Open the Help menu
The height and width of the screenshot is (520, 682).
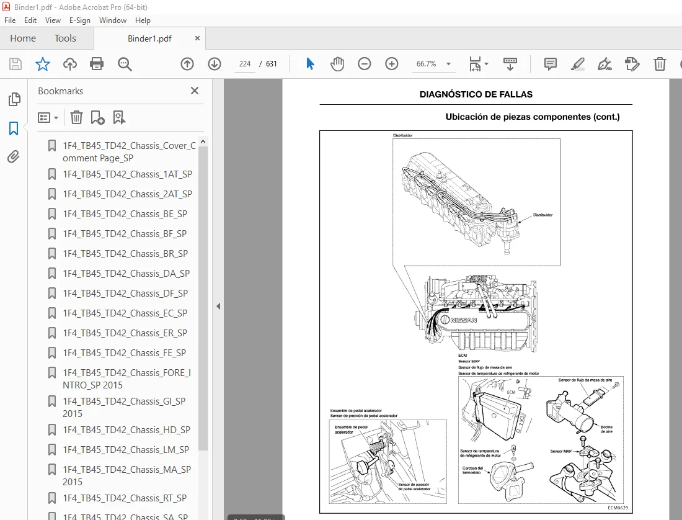point(143,20)
